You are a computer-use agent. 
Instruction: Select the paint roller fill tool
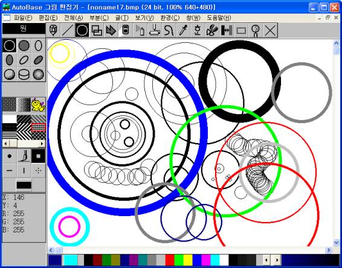point(155,30)
